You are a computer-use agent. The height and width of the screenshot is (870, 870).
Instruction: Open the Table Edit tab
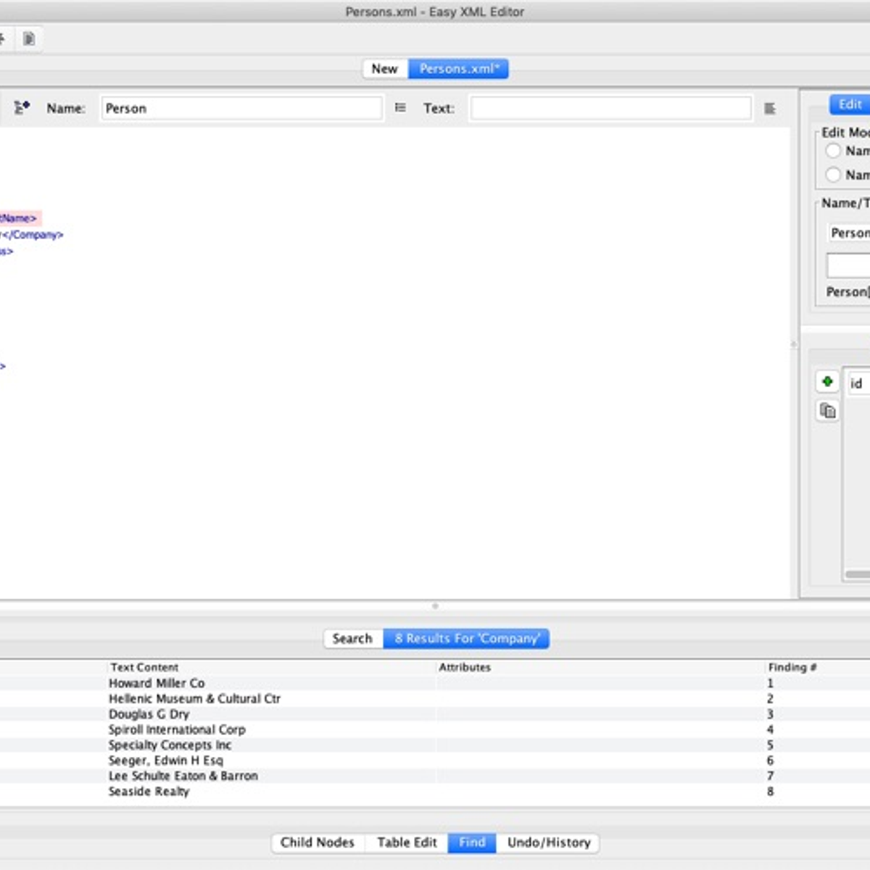coord(407,842)
